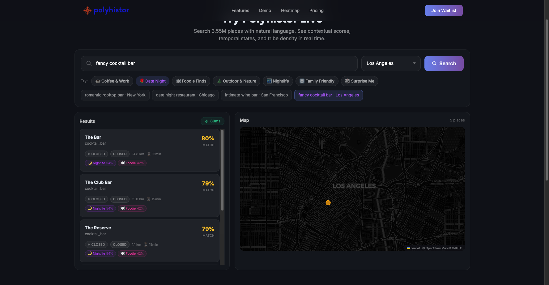Click the 80% match score for The Bar
Viewport: 549px width, 285px height.
pos(208,138)
